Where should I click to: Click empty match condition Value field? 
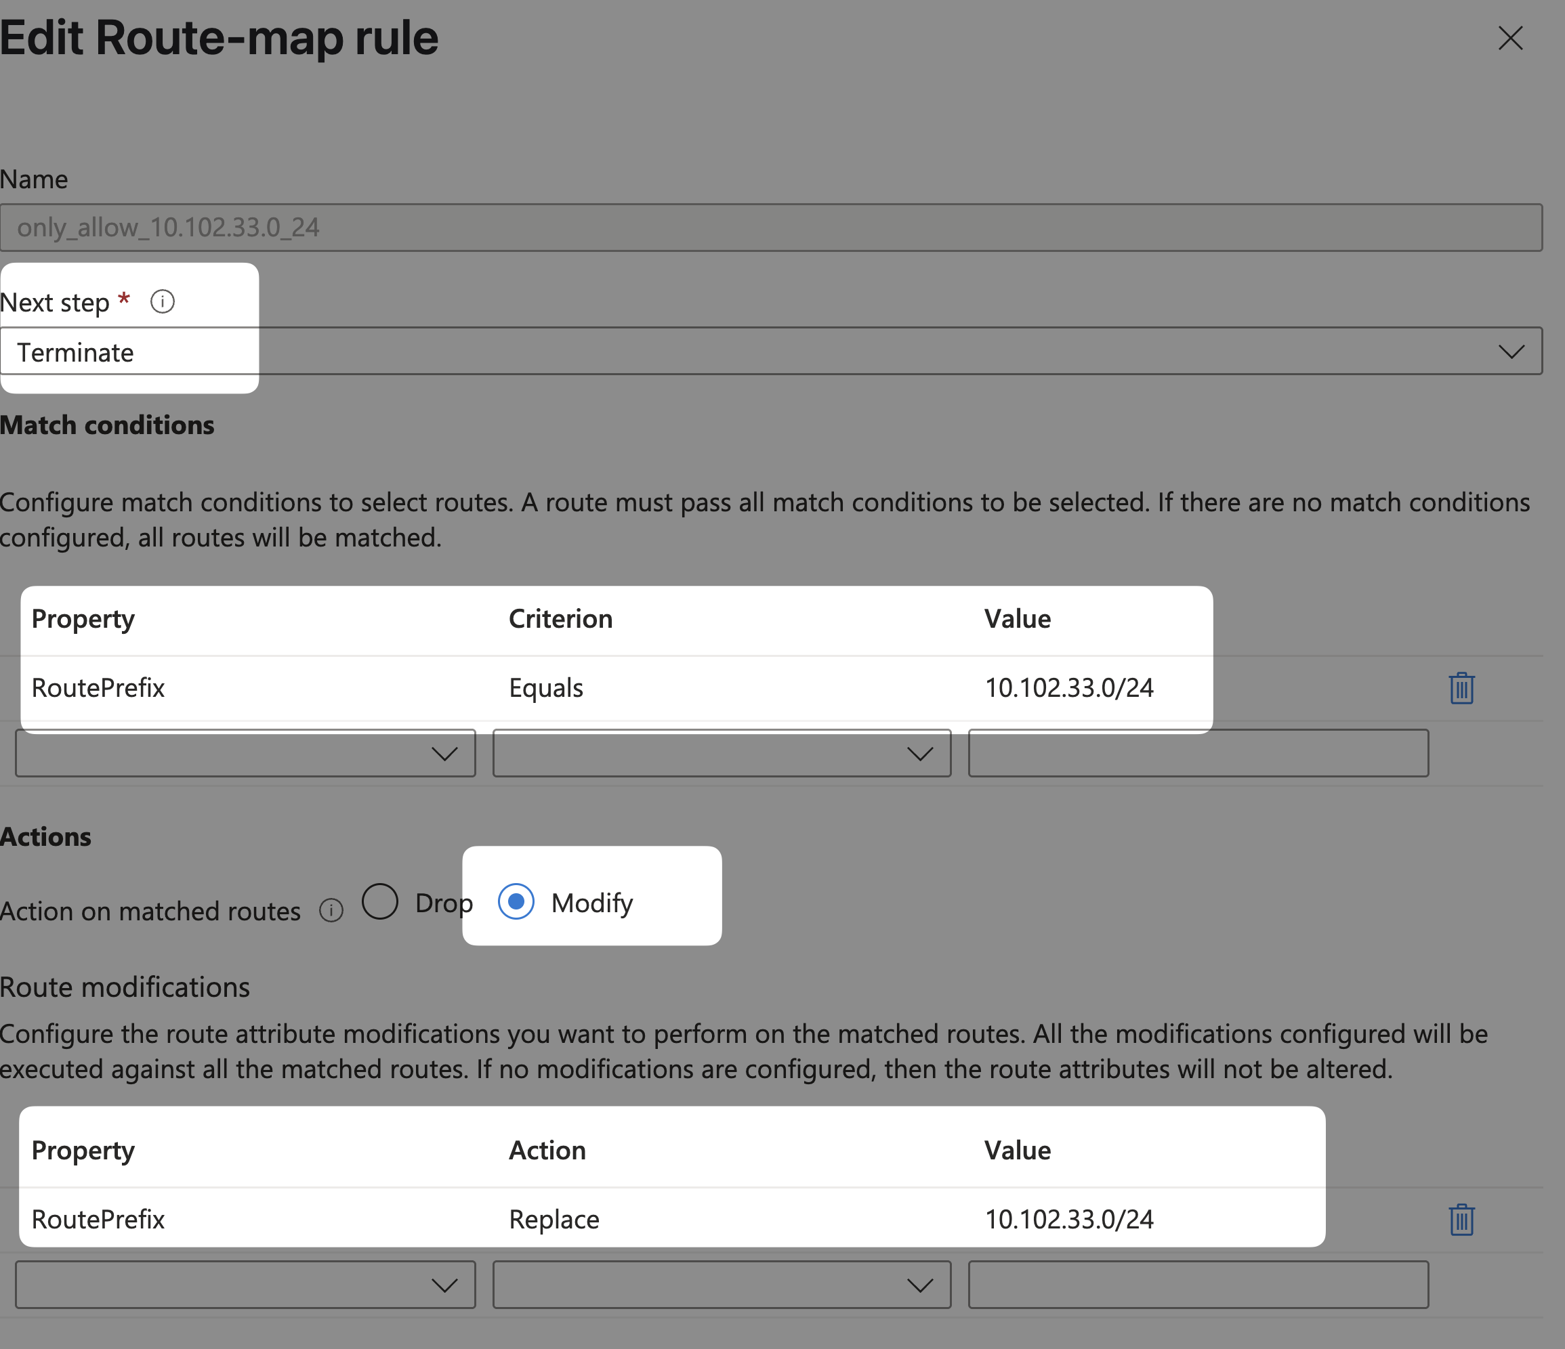coord(1198,753)
